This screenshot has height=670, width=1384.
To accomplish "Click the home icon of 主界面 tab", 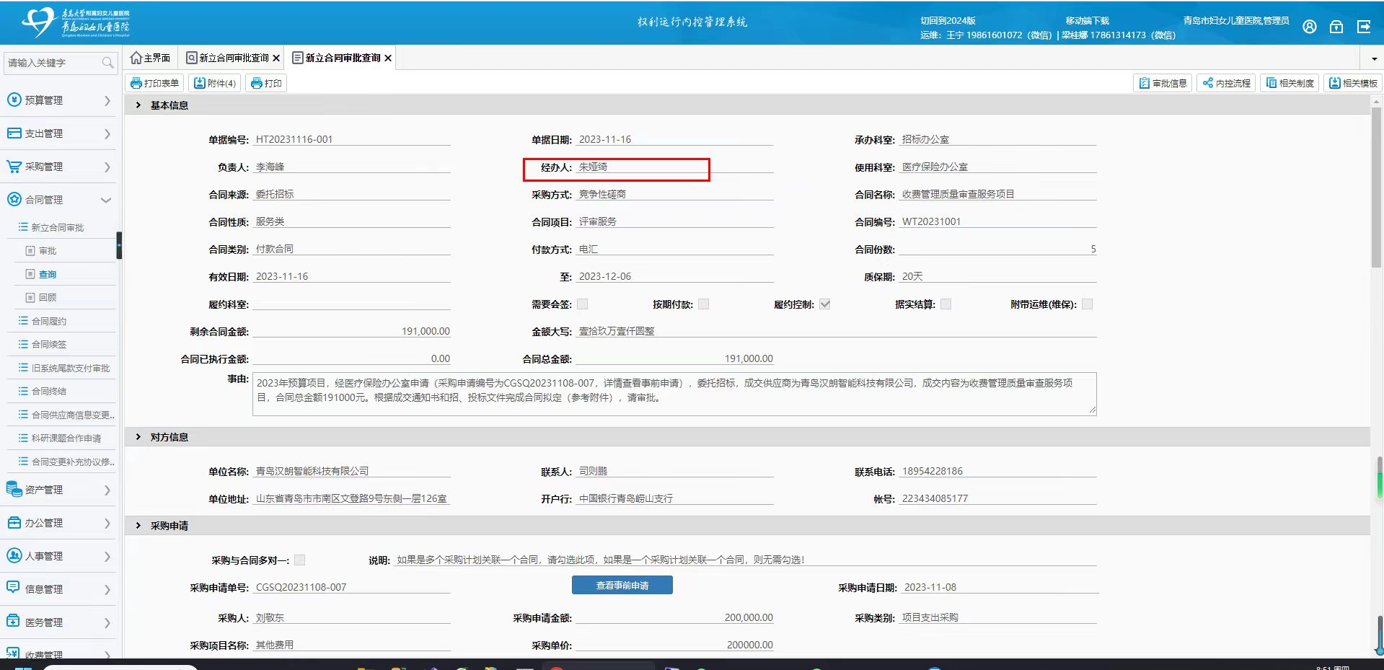I will [x=136, y=58].
